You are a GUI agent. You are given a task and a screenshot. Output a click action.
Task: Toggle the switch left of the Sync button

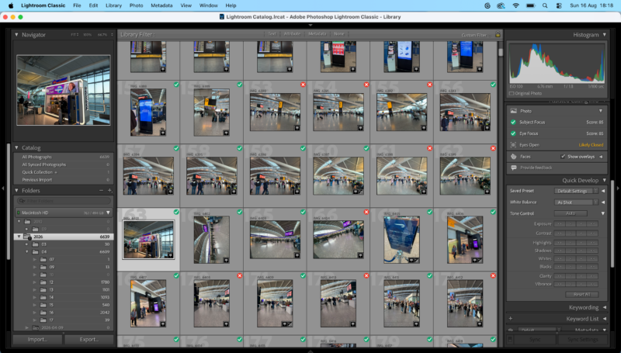510,339
